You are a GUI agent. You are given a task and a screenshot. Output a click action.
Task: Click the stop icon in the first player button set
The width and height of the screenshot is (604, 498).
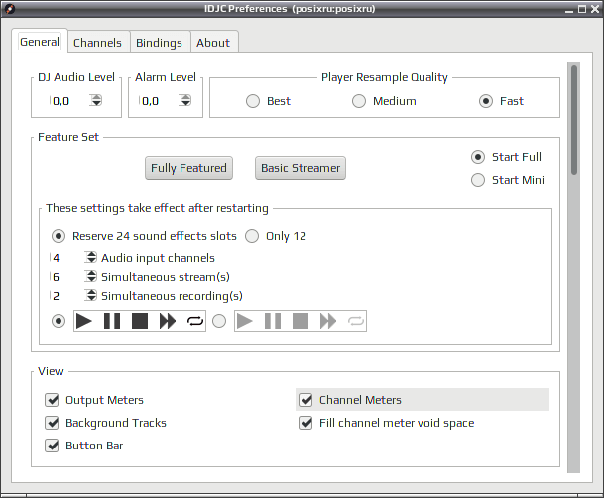coord(140,321)
